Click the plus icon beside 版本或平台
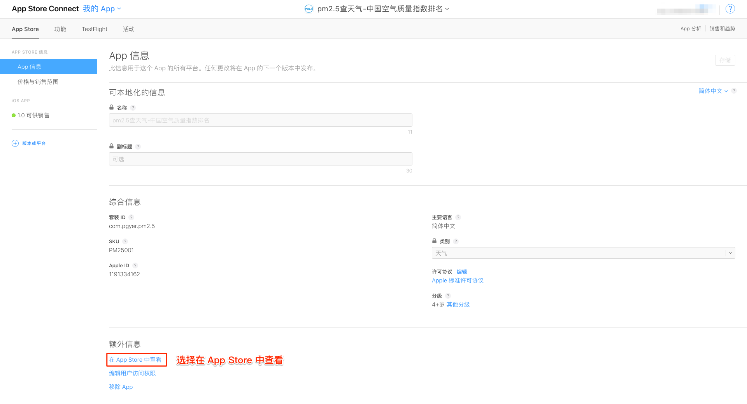Screen dimensions: 747x404 coord(15,143)
